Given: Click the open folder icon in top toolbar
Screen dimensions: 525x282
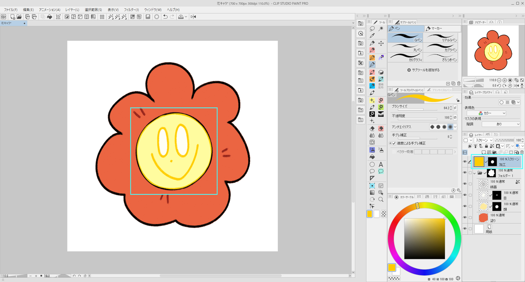Looking at the screenshot, I should (20, 17).
